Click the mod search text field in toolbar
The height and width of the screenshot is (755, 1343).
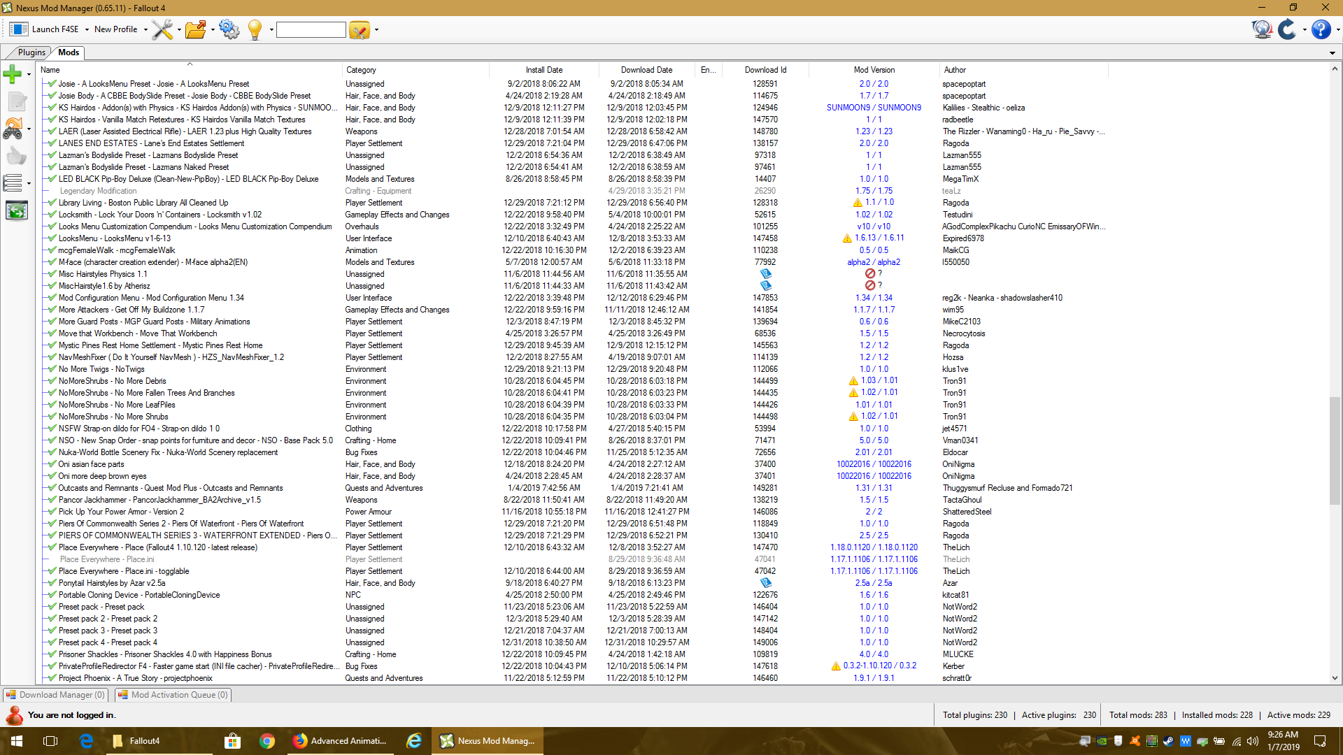click(x=311, y=30)
